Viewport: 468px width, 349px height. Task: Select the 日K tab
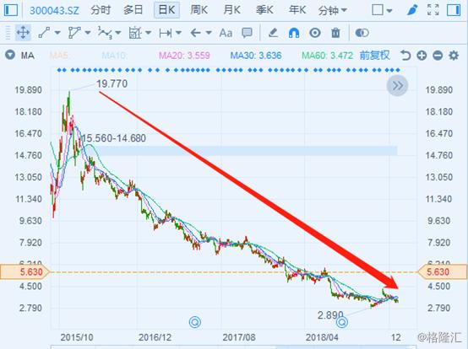tap(166, 10)
